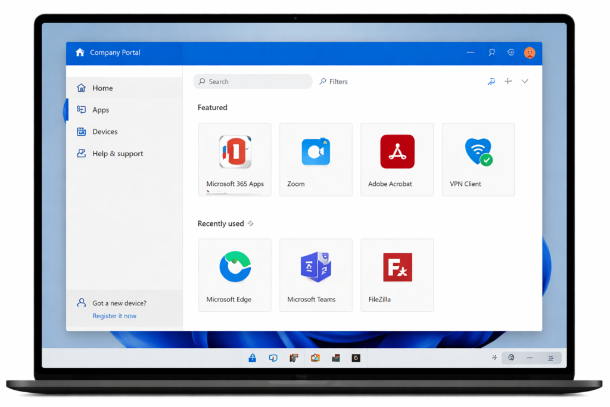Select Help & support in sidebar
Screen dimensions: 610x407
[x=117, y=153]
